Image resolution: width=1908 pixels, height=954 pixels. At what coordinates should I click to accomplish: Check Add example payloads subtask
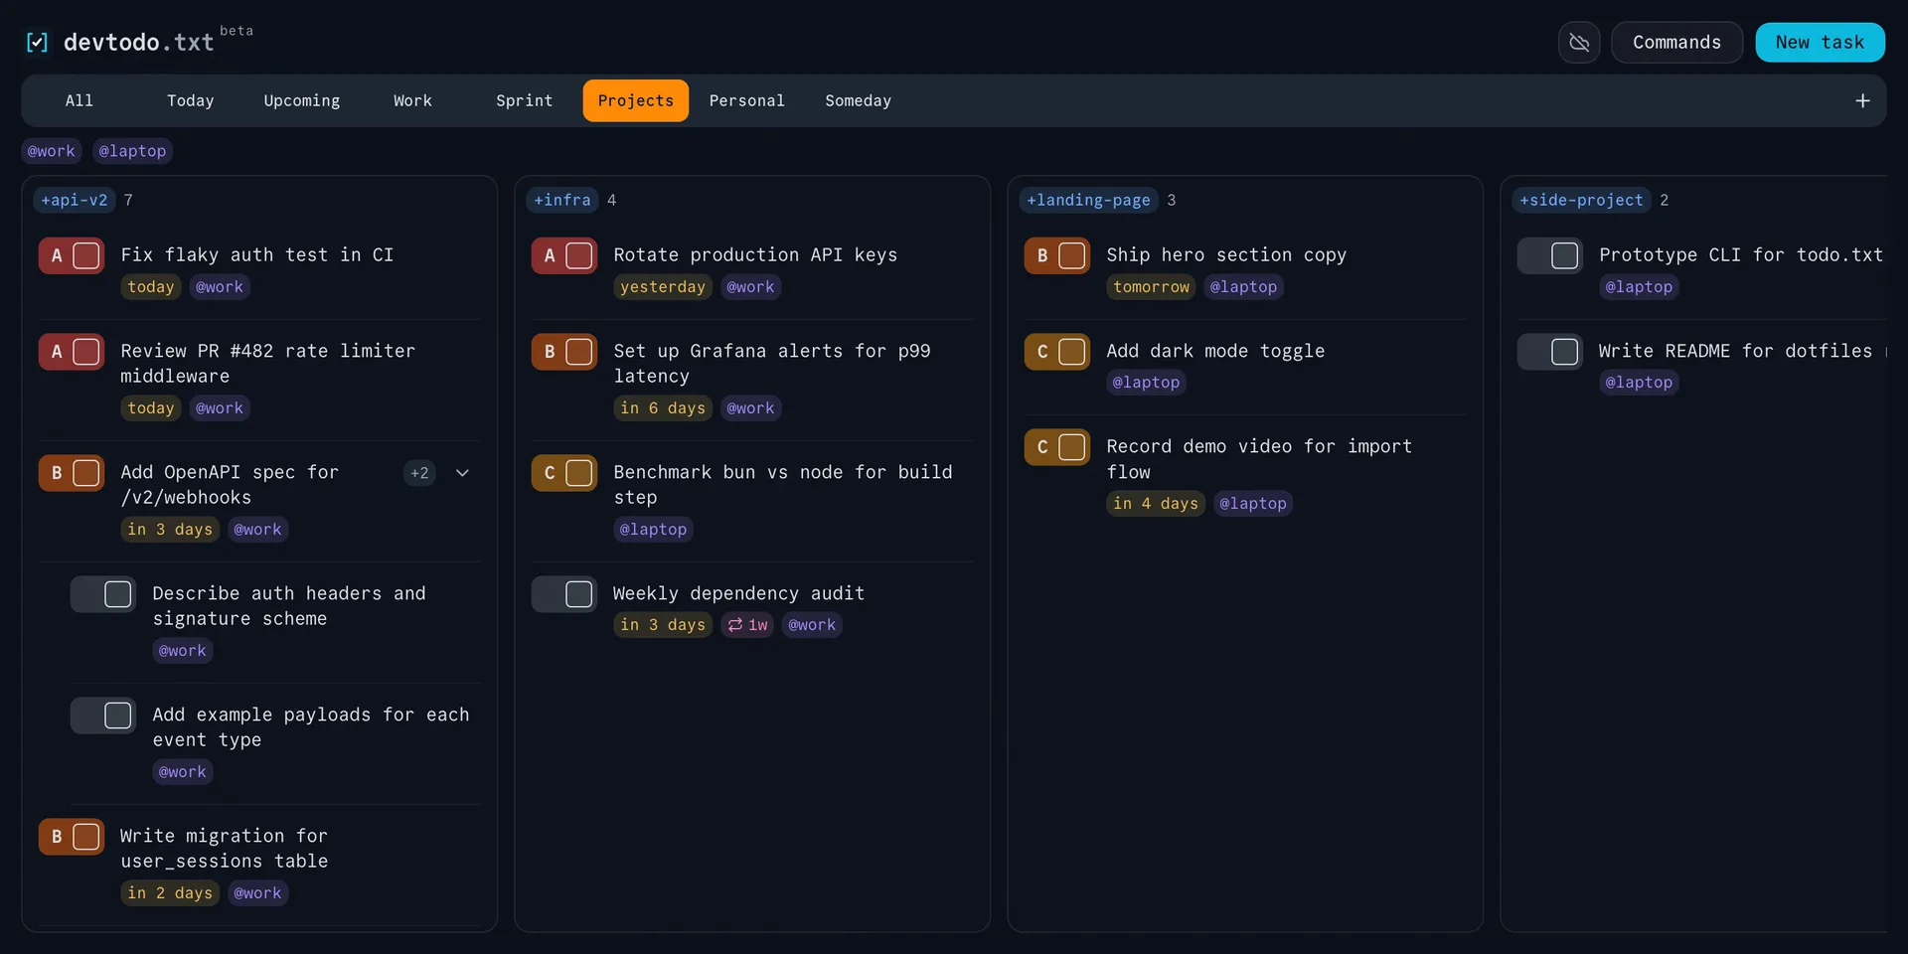coord(118,715)
